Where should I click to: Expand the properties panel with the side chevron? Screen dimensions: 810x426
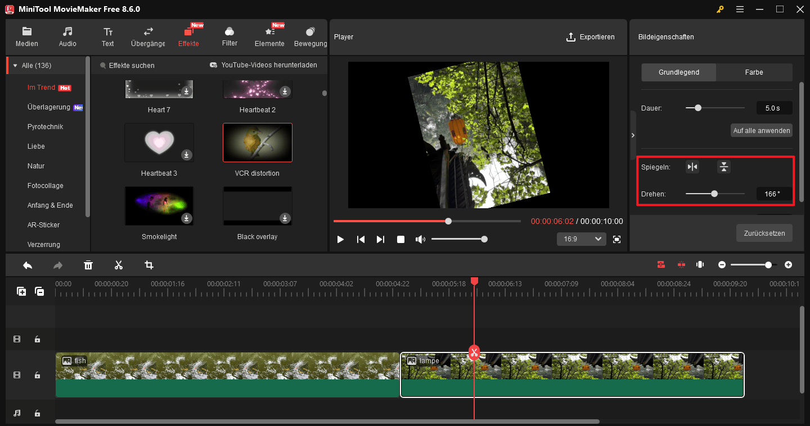point(632,135)
